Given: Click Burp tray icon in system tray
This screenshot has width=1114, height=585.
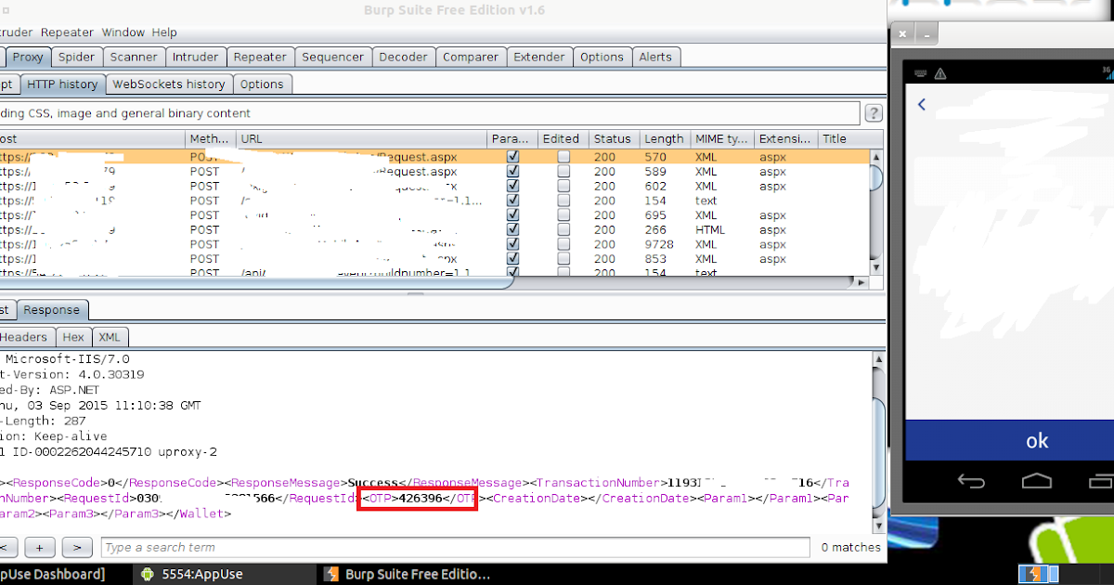Looking at the screenshot, I should tap(1033, 574).
